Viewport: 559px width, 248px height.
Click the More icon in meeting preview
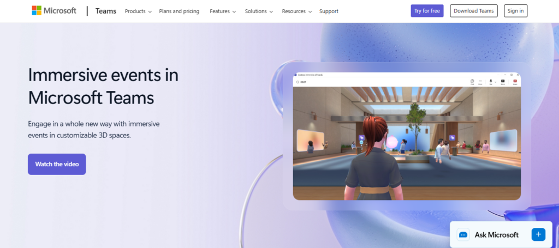[480, 82]
